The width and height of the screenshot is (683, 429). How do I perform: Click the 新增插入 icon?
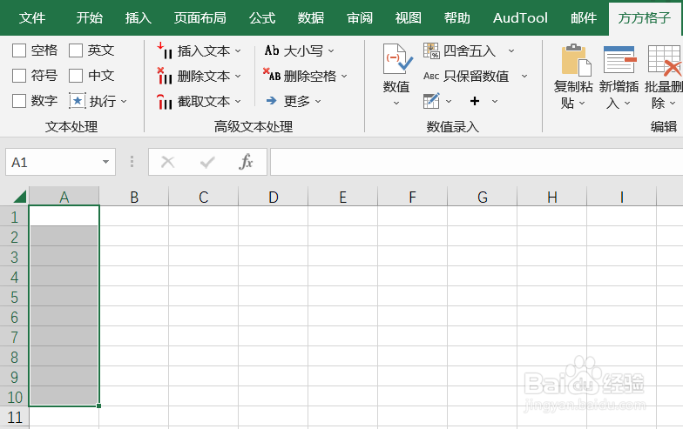tap(620, 59)
